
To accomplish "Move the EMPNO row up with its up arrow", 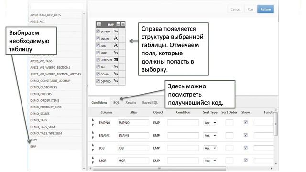I will click(93, 120).
